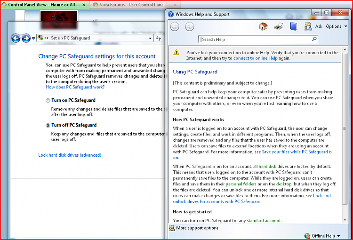
Task: Close the Control Panel View tab
Action: (x=84, y=5)
